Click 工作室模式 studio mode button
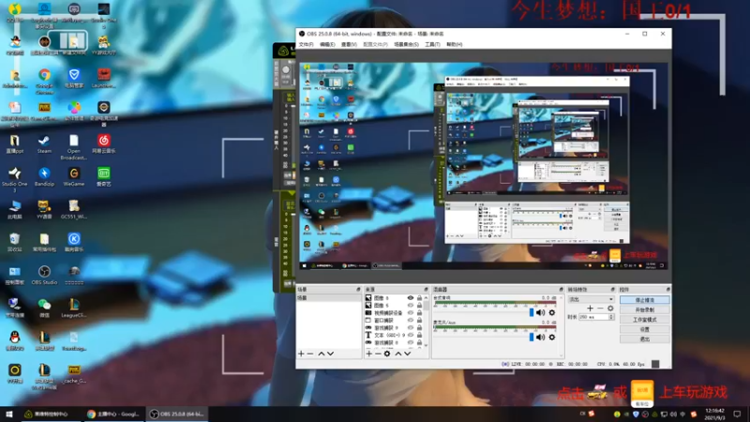Viewport: 750px width, 422px height. (645, 320)
